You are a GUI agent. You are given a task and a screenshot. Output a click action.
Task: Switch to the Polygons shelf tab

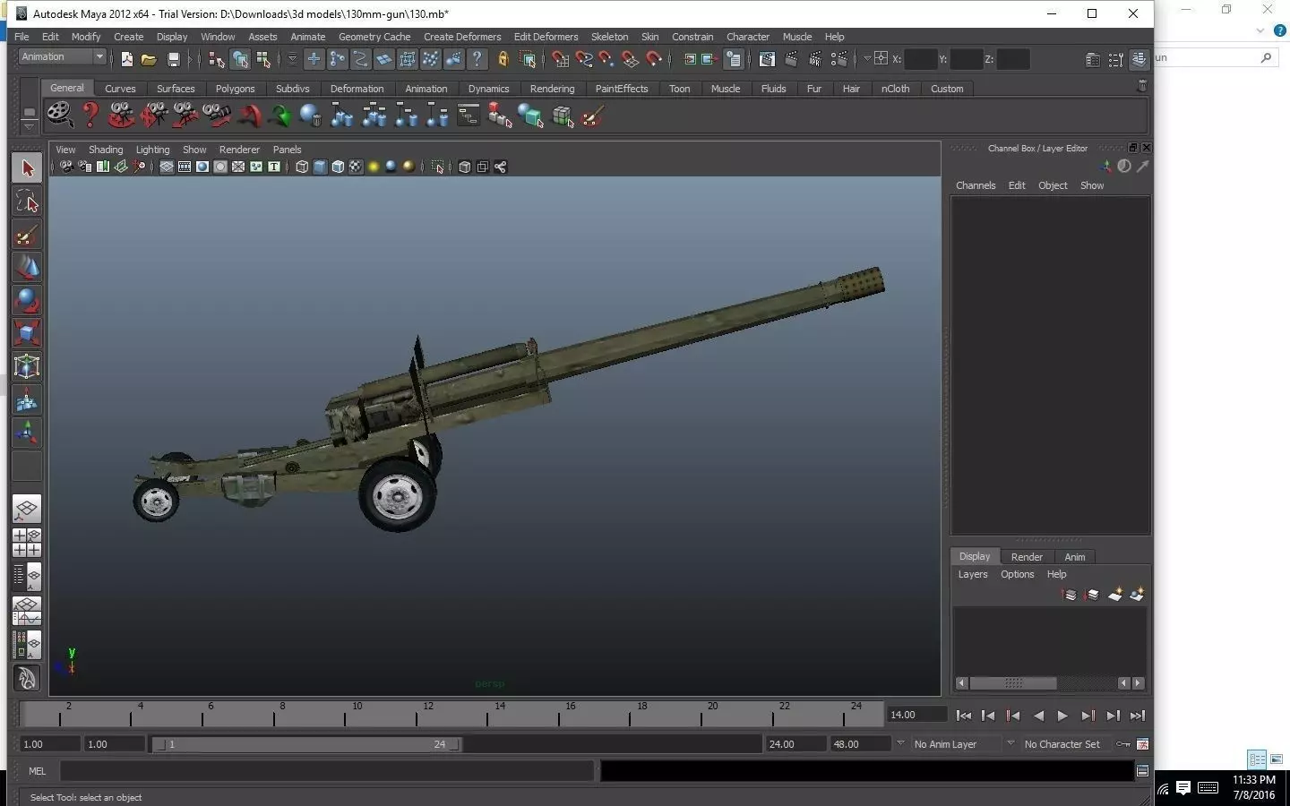[x=235, y=89]
